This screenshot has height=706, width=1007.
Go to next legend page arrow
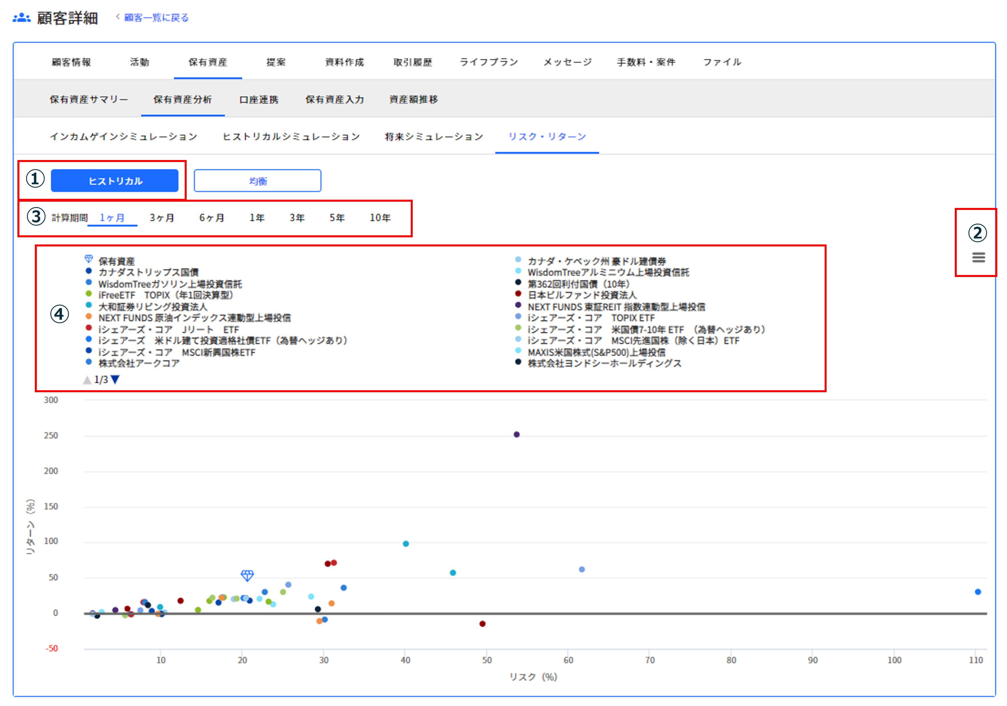point(115,379)
